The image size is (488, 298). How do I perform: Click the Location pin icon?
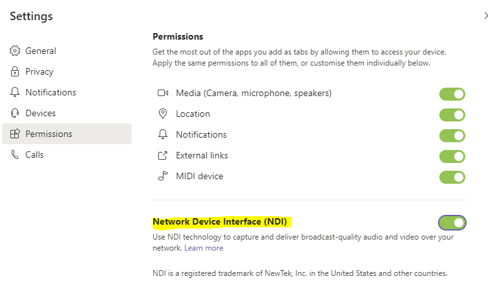coord(163,114)
